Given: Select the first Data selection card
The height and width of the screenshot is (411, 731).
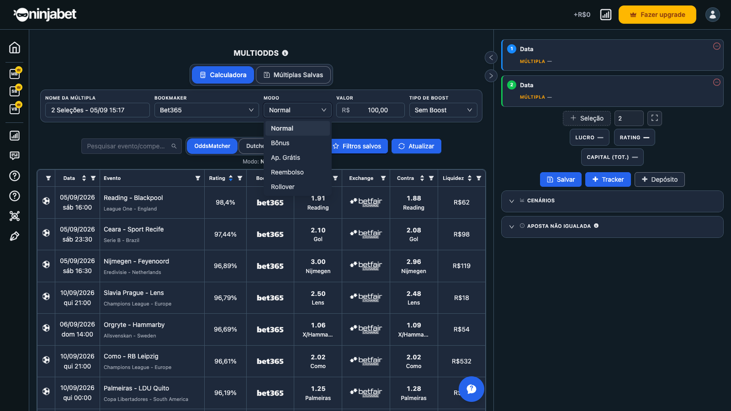Looking at the screenshot, I should point(612,55).
